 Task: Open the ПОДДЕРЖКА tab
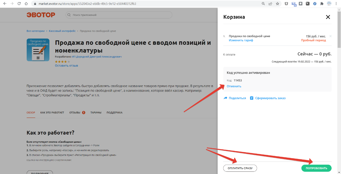(x=115, y=113)
